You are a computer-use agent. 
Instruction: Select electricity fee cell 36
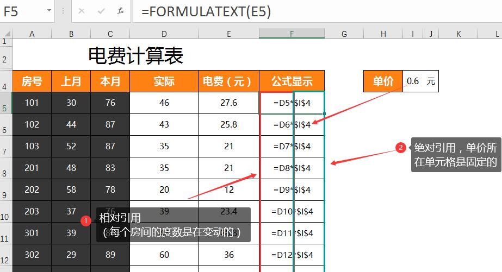point(228,255)
